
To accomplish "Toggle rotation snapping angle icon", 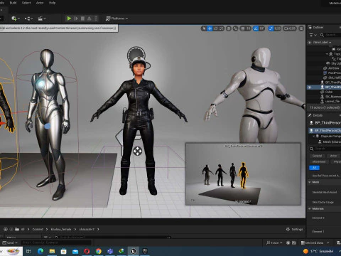I will [x=256, y=28].
